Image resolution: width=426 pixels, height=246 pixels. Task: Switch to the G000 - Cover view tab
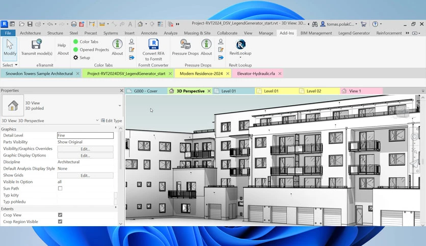point(146,91)
